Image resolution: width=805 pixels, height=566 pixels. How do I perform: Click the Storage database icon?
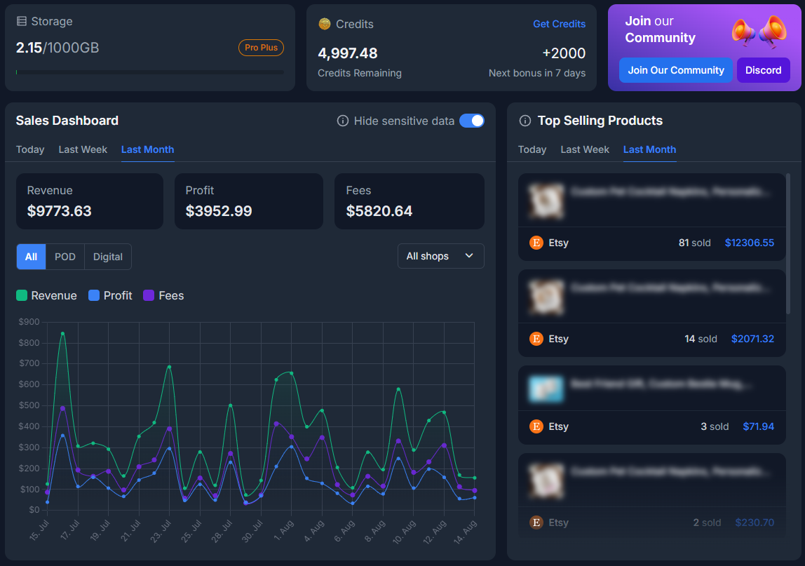pos(22,22)
